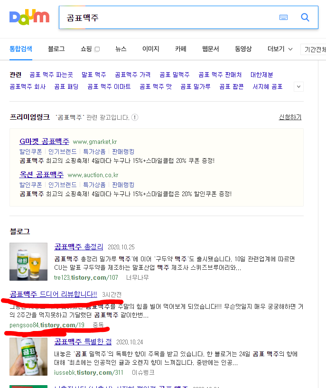Click related search 서지혜 곰표
Image resolution: width=326 pixels, height=388 pixels.
(x=268, y=86)
